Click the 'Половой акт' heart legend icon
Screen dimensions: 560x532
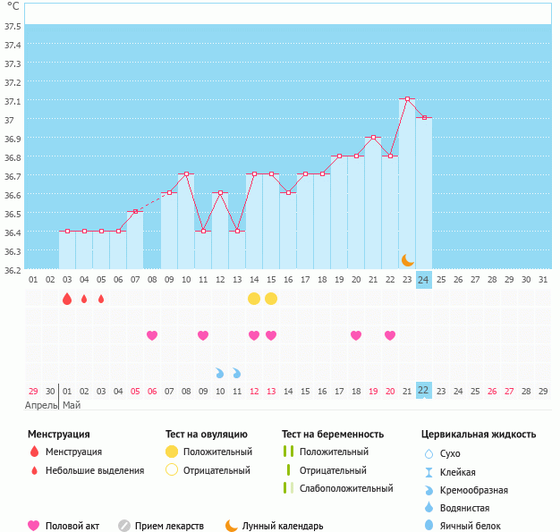(35, 526)
